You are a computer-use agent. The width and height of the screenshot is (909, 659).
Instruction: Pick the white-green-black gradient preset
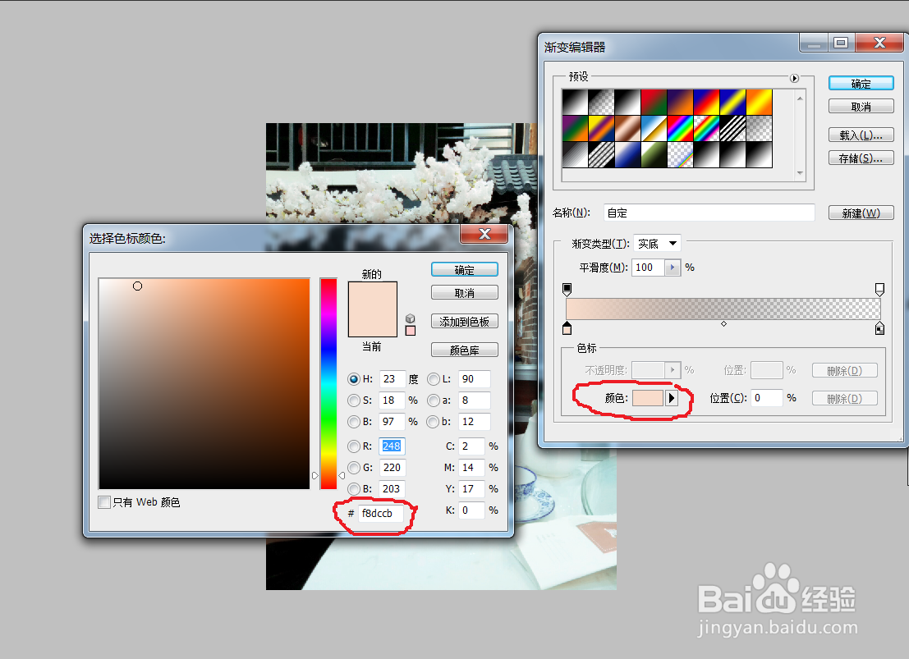point(654,154)
